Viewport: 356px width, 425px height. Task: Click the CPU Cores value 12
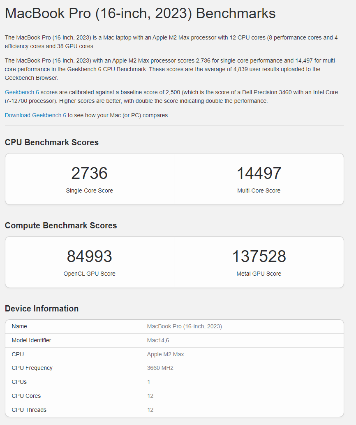[150, 396]
